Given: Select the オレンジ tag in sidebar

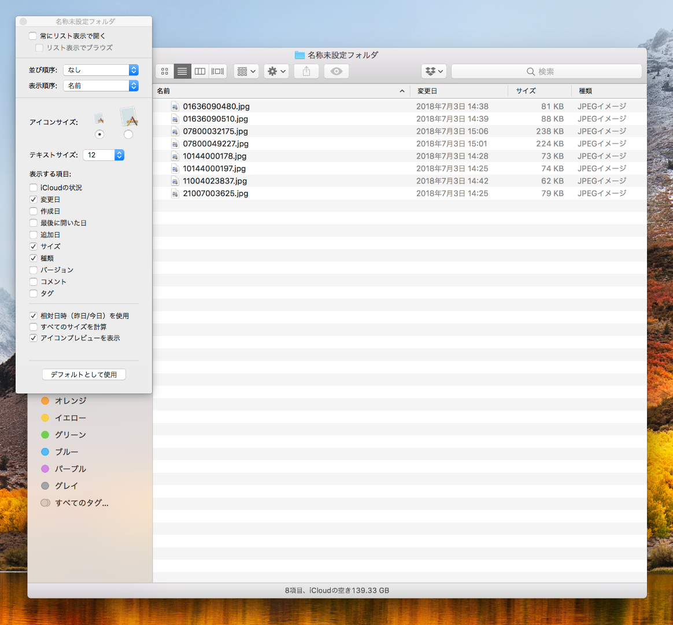Looking at the screenshot, I should [70, 401].
